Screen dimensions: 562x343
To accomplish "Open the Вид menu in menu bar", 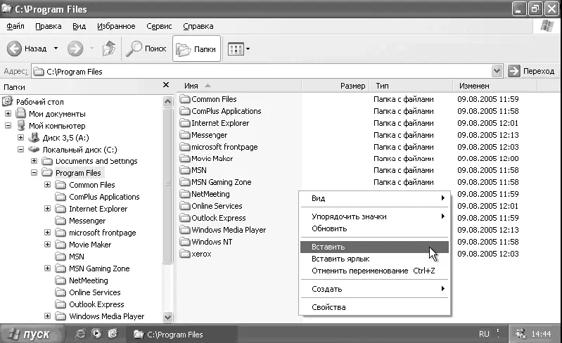I will click(x=79, y=26).
